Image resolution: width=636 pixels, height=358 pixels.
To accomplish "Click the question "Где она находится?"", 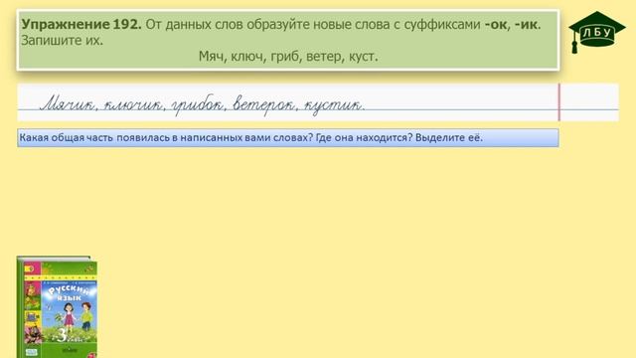I will coord(364,137).
